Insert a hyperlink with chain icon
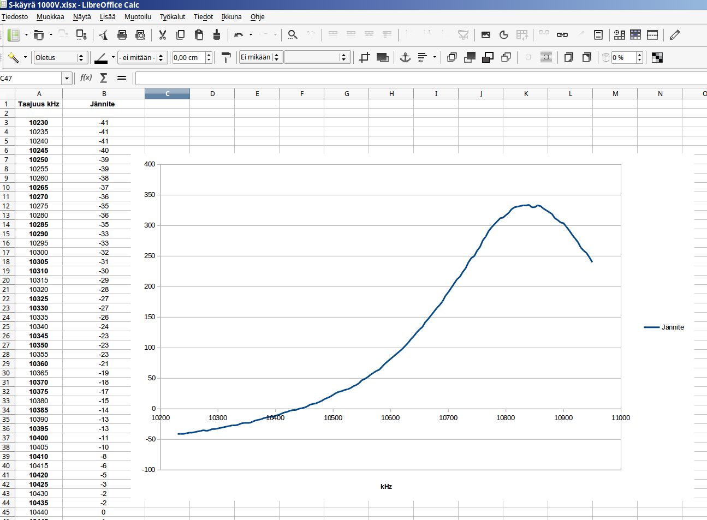Screen dimensions: 707x520 tap(562, 35)
